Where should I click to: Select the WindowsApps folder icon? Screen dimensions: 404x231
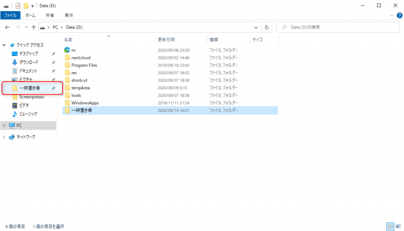(67, 102)
